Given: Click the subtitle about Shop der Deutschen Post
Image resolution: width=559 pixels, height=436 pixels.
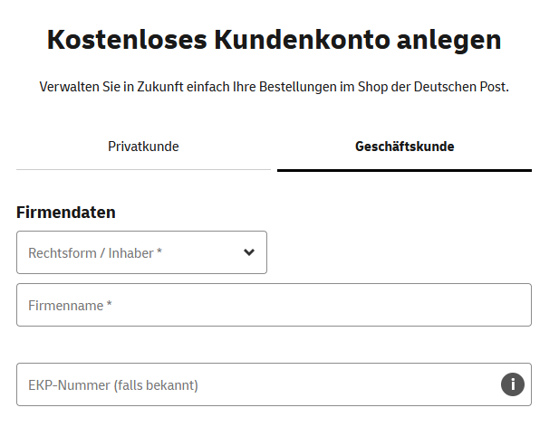Looking at the screenshot, I should coord(274,87).
